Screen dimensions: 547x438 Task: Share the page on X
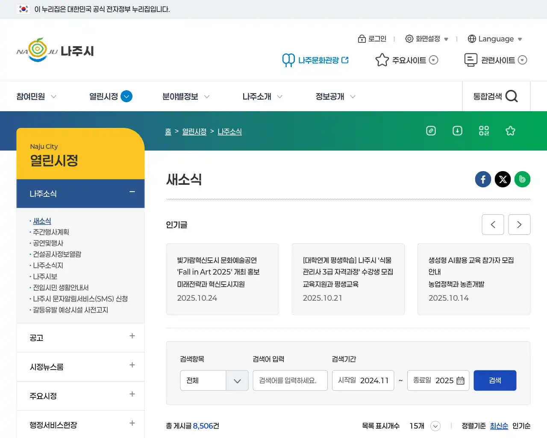coord(503,179)
